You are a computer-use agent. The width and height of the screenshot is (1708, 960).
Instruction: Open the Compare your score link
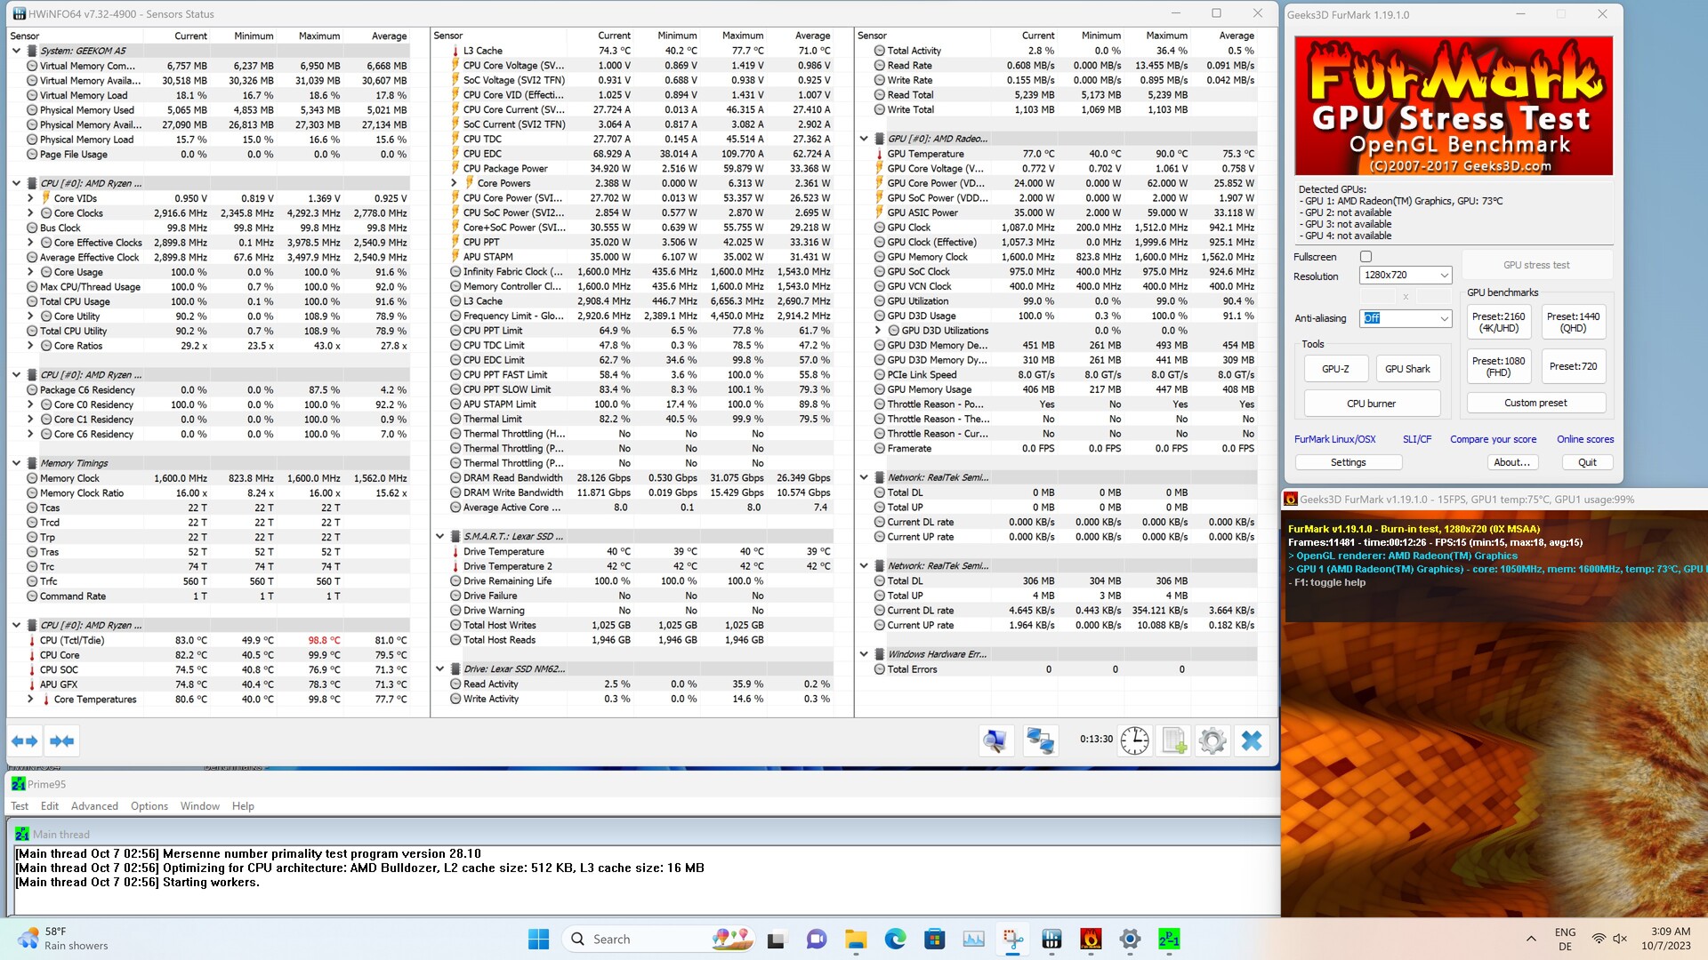coord(1493,439)
